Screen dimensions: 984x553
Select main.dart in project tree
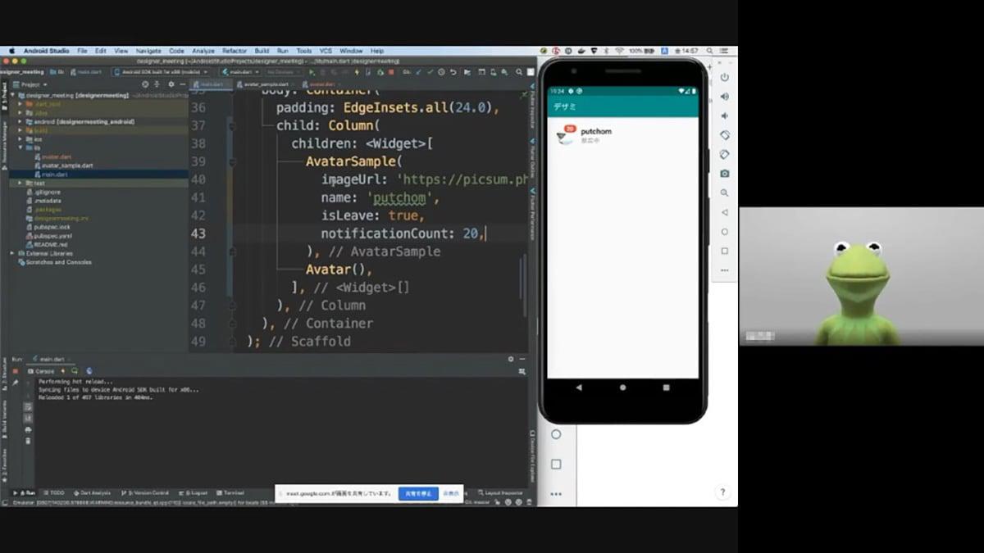(x=54, y=175)
